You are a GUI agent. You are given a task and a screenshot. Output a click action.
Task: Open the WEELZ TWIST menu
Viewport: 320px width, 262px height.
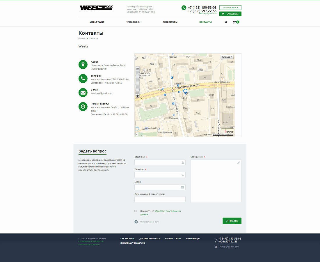click(x=97, y=22)
